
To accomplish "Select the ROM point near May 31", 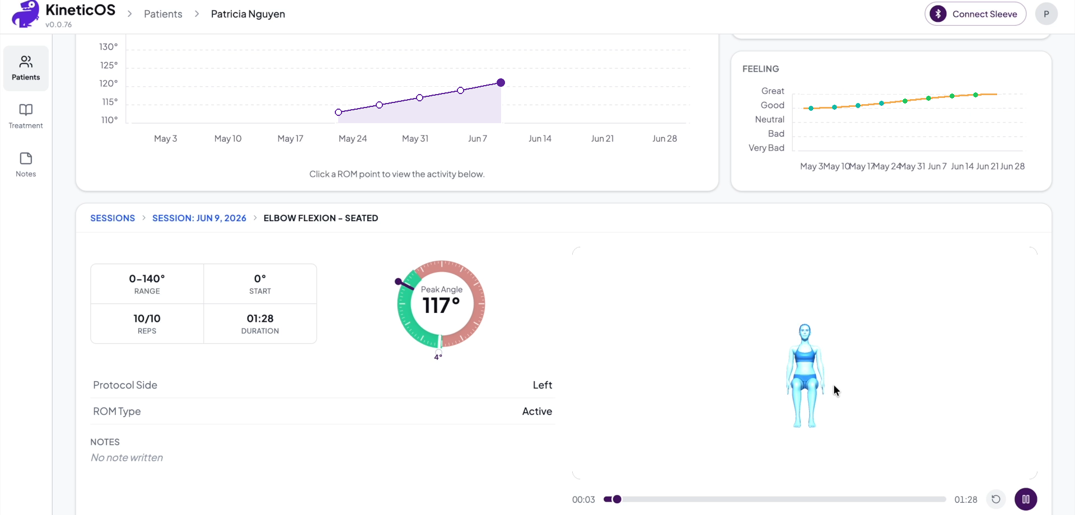I will [x=420, y=98].
